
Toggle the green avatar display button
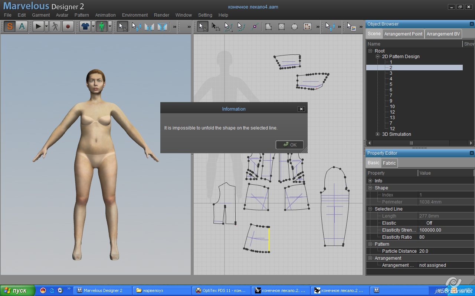[x=102, y=27]
